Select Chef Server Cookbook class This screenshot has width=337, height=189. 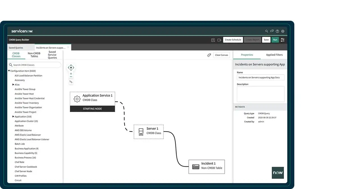(x=26, y=167)
